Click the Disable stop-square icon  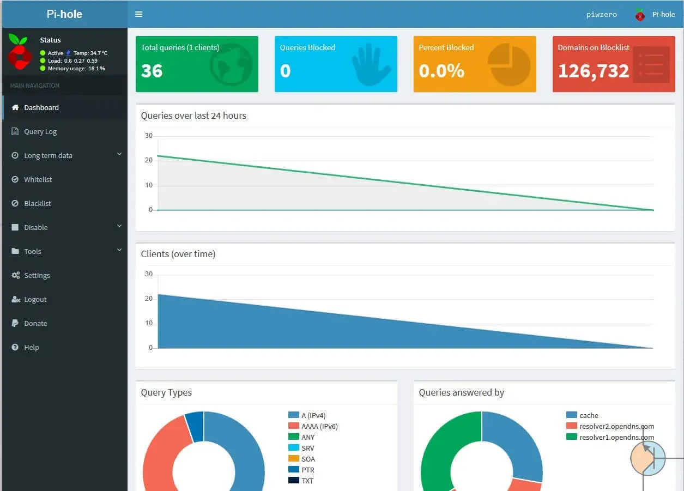point(15,227)
